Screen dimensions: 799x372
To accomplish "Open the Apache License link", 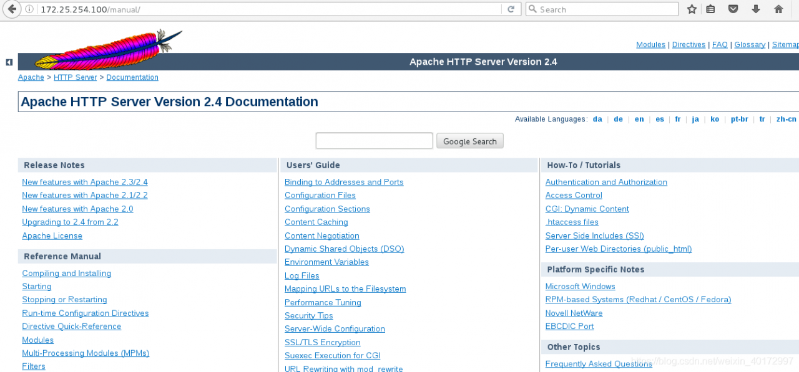I will [x=52, y=236].
